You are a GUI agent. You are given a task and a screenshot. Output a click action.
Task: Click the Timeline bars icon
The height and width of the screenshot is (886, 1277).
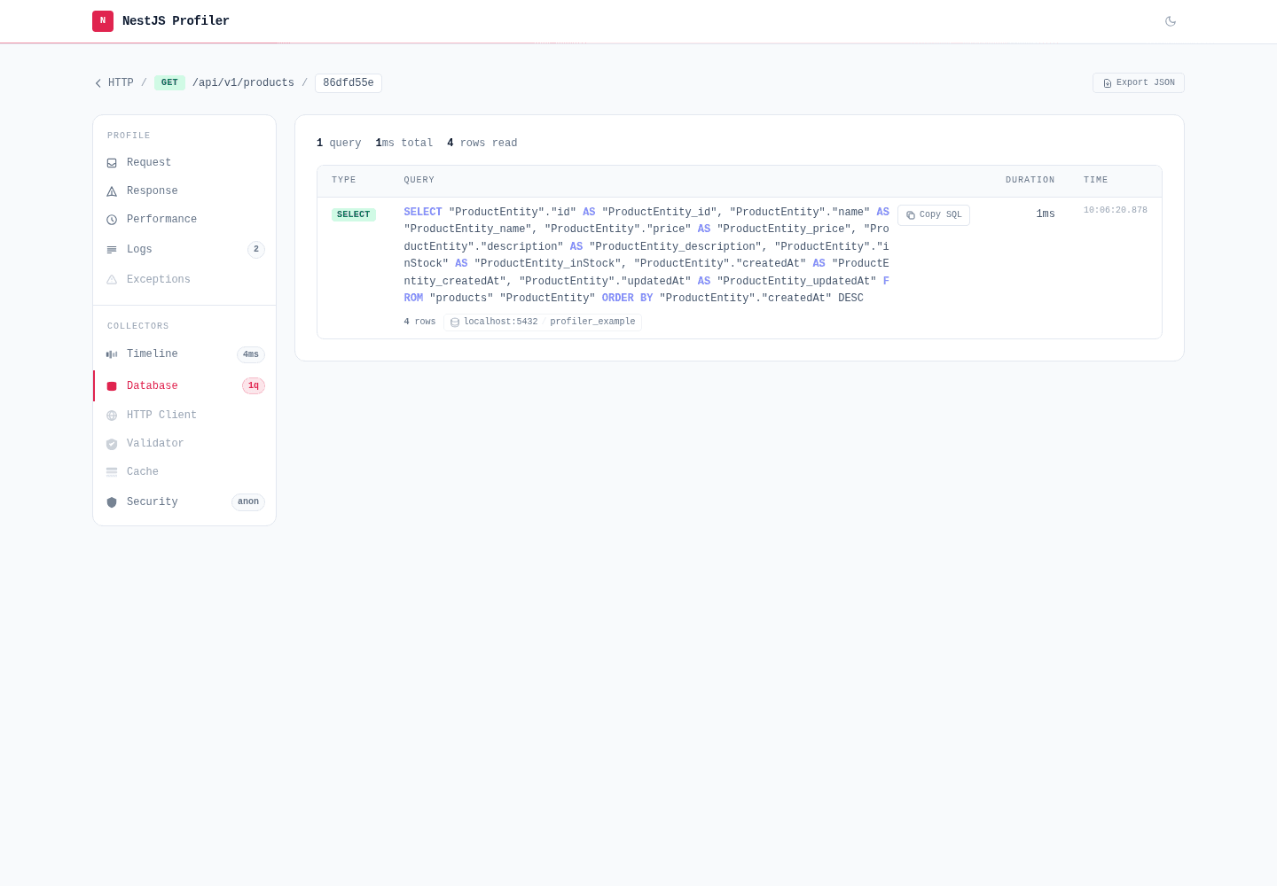(112, 354)
